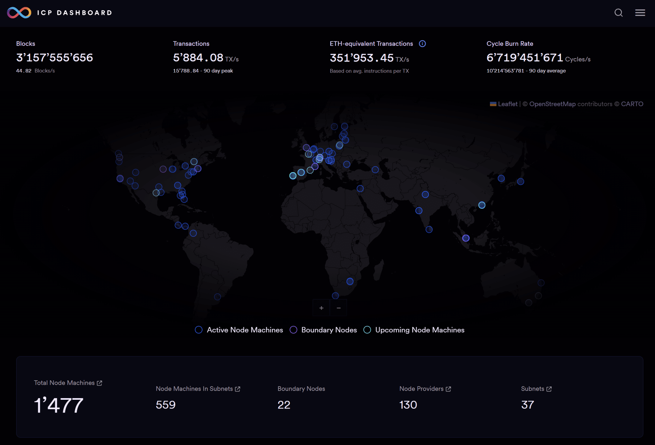Zoom out the map with minus button
Screen dimensions: 655x445
(339, 308)
